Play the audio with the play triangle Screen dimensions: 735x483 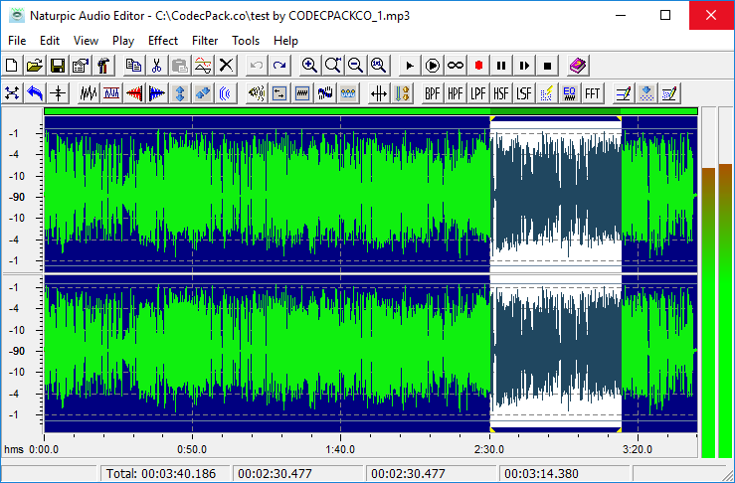coord(409,66)
